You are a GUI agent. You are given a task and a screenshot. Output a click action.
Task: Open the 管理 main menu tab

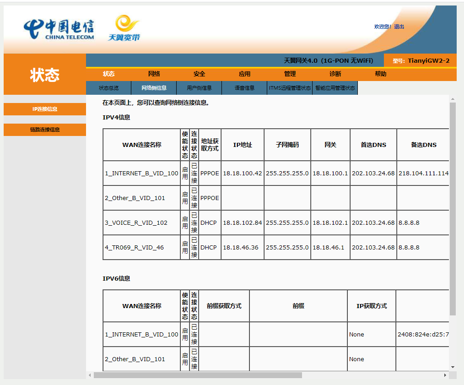(x=290, y=74)
